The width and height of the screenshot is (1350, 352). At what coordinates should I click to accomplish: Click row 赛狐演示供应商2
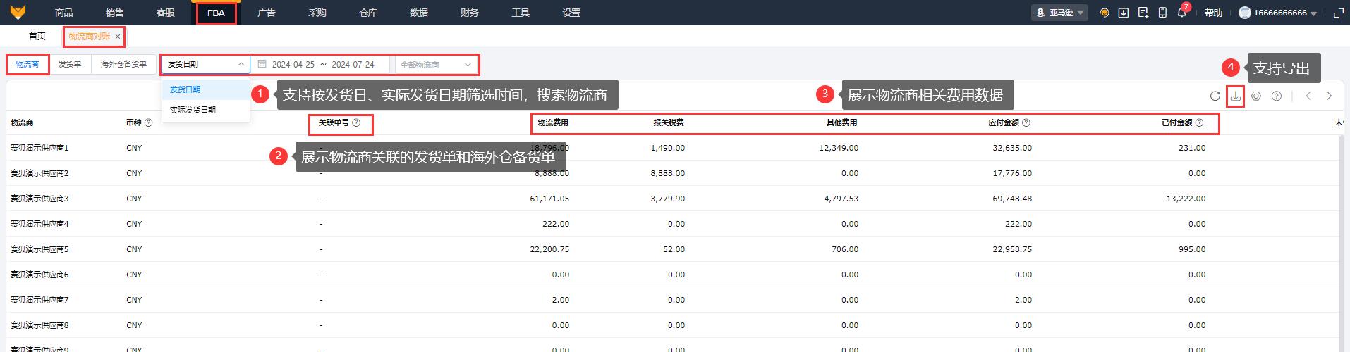coord(673,173)
